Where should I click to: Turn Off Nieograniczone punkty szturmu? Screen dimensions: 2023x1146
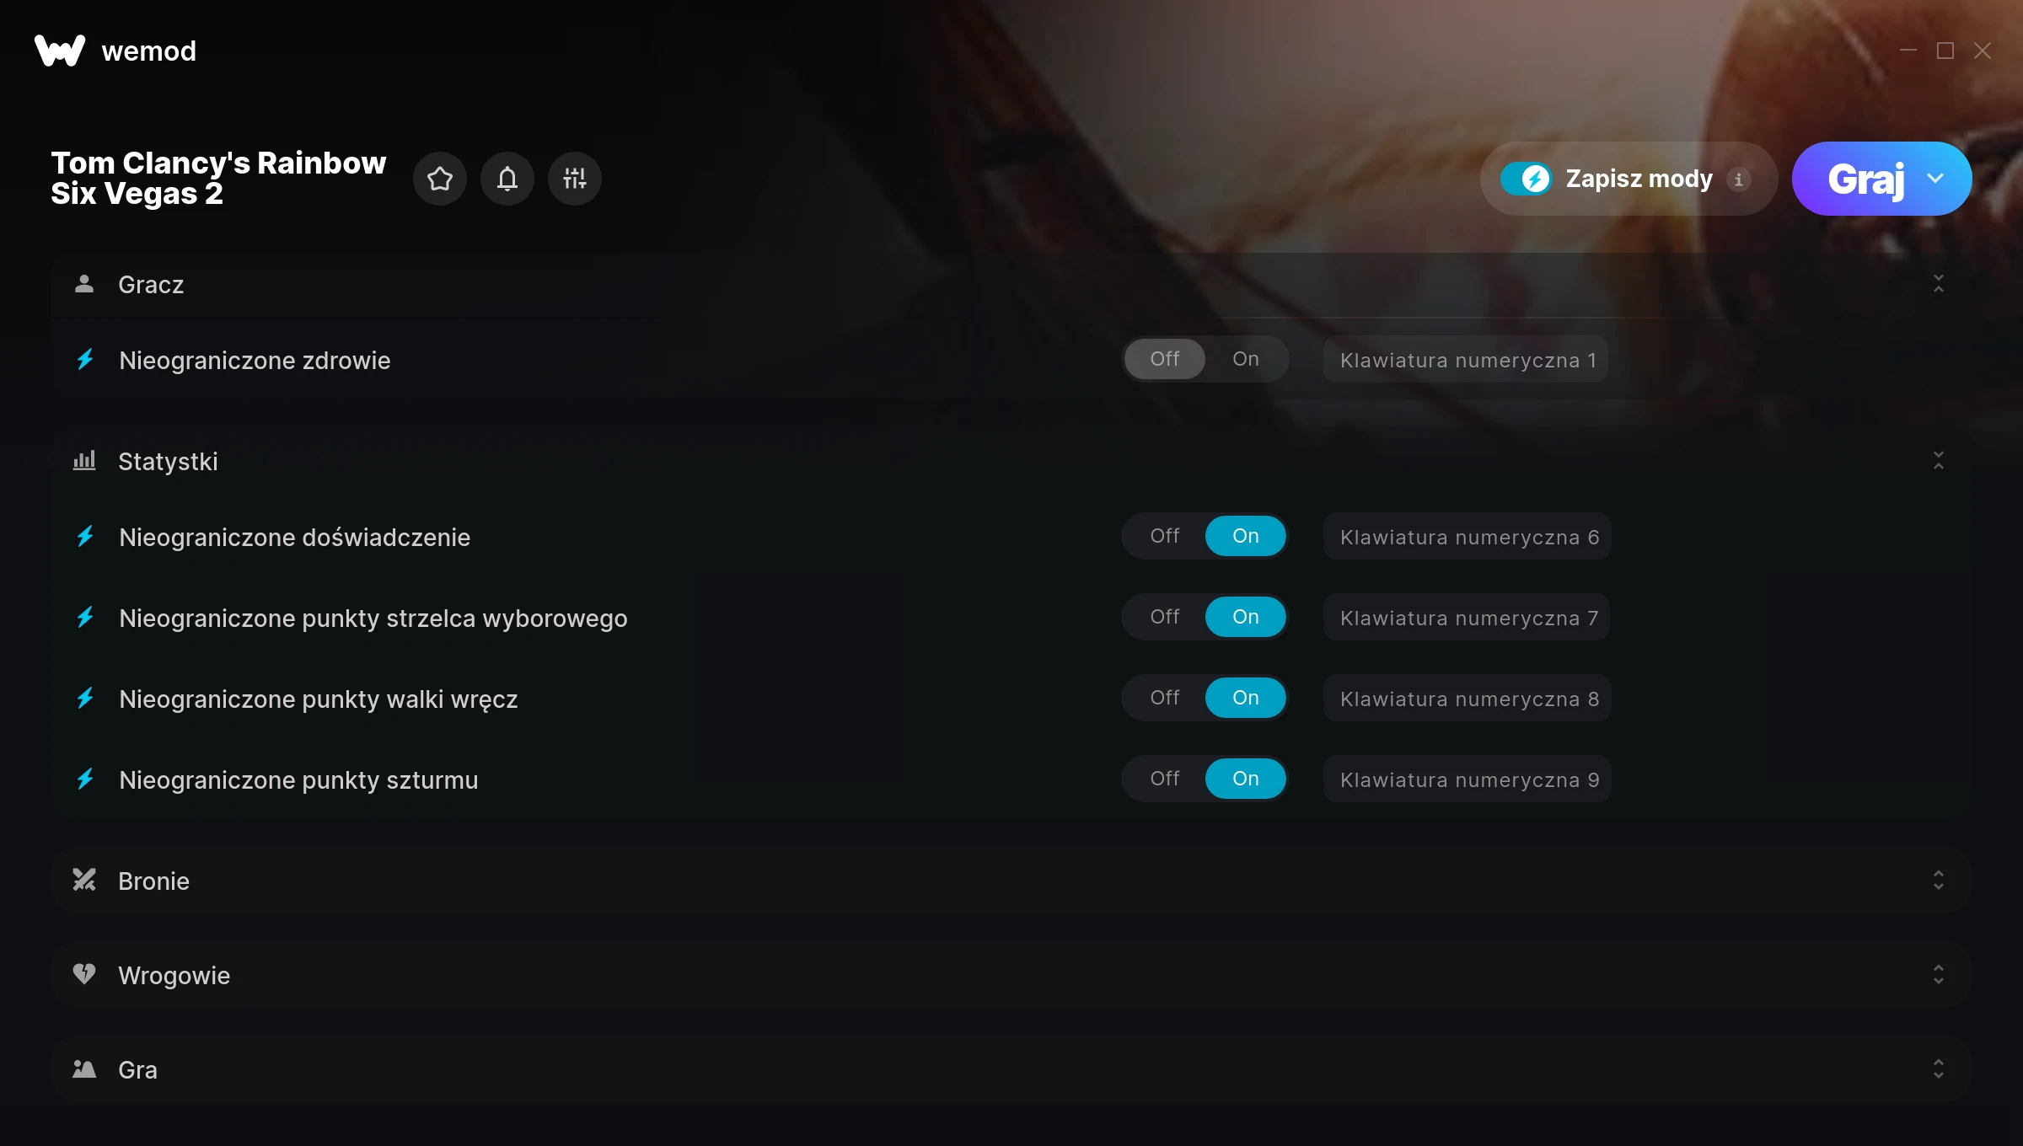click(1165, 779)
